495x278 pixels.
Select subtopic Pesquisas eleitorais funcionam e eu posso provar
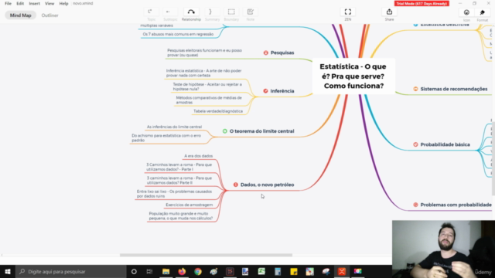coord(204,53)
